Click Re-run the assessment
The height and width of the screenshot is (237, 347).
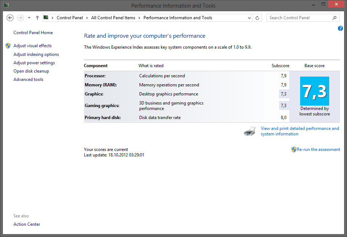[x=318, y=149]
